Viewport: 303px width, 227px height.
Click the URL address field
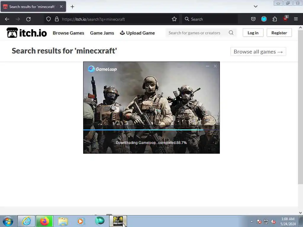(116, 19)
